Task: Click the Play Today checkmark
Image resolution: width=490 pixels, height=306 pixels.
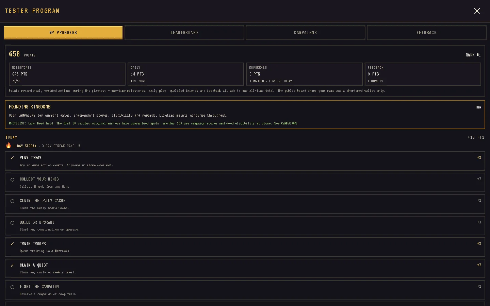Action: (x=12, y=158)
